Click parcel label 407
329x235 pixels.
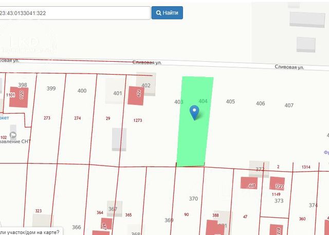click(x=289, y=105)
